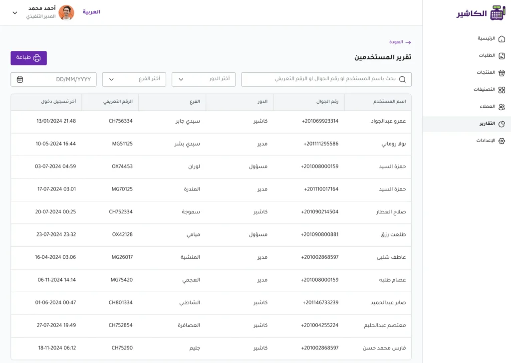Click the people icon beside العملاء
The width and height of the screenshot is (511, 363).
502,107
